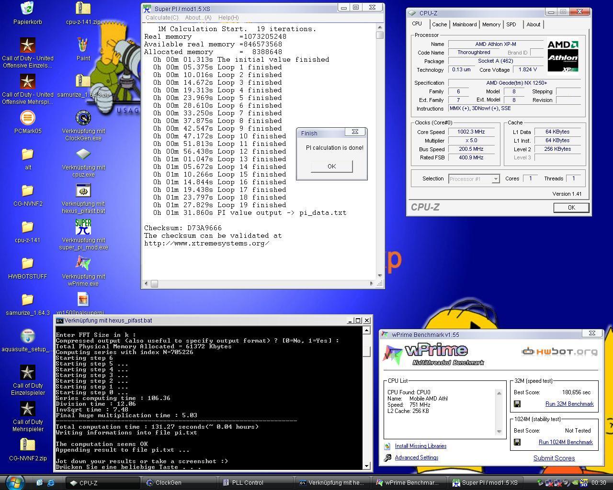Open the About menu in Super PI
The height and width of the screenshot is (490, 613).
tap(198, 18)
